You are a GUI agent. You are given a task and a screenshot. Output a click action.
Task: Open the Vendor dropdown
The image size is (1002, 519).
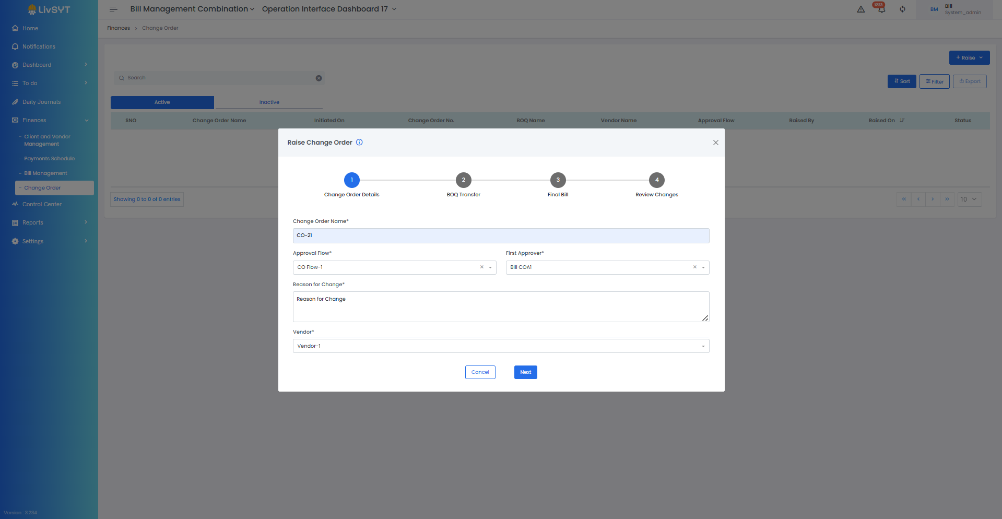click(501, 346)
